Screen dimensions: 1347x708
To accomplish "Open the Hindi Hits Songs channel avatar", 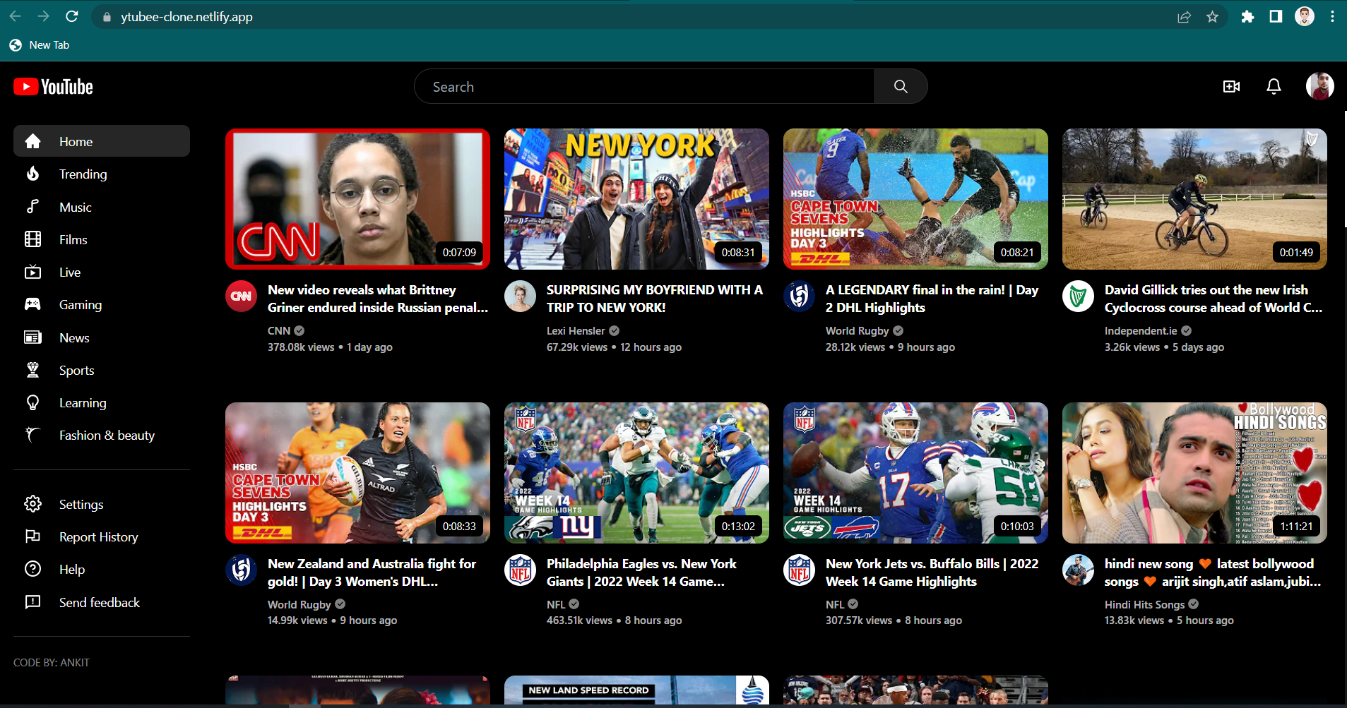I will coord(1078,570).
